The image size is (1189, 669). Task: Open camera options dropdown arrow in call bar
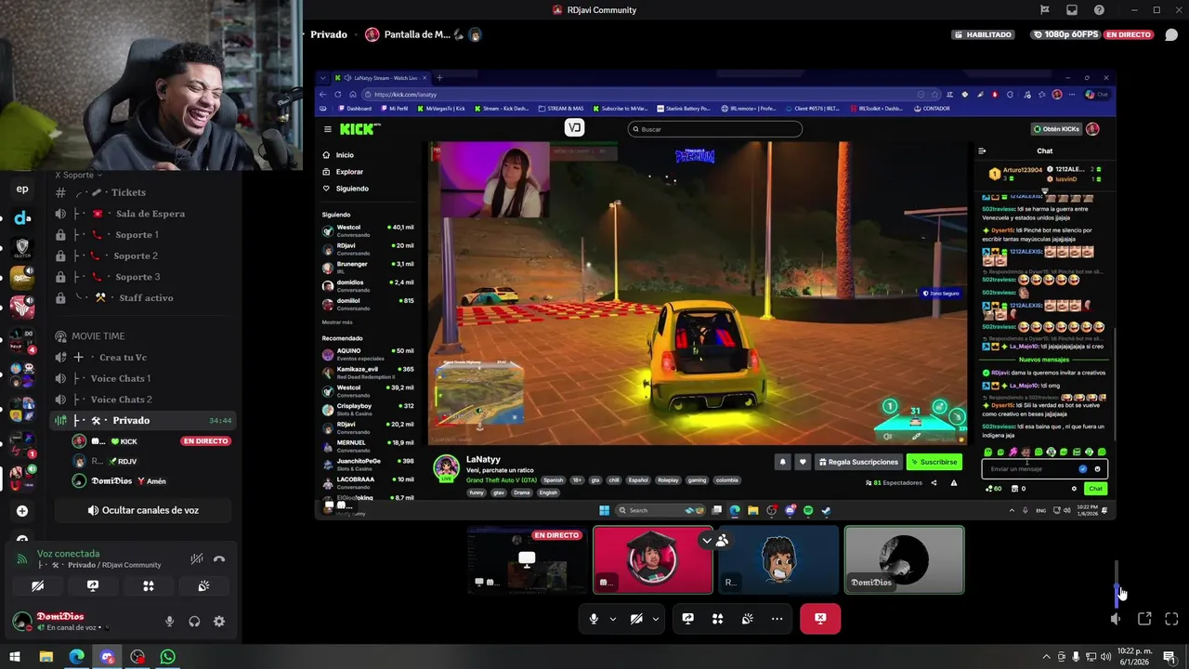click(x=656, y=619)
